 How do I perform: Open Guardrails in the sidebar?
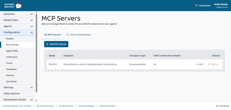point(18,82)
